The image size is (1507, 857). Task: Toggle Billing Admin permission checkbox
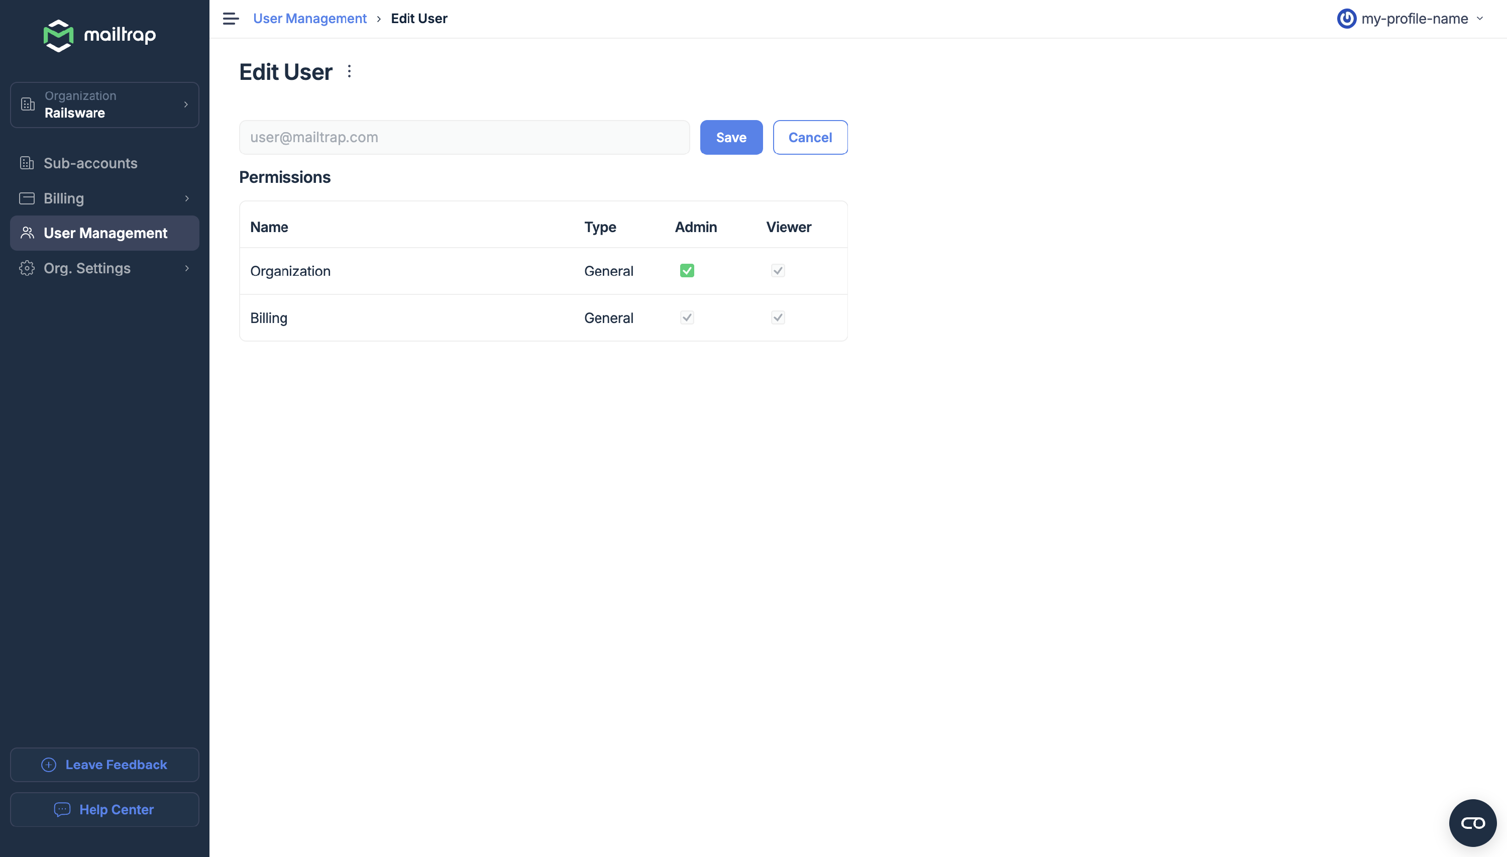687,318
